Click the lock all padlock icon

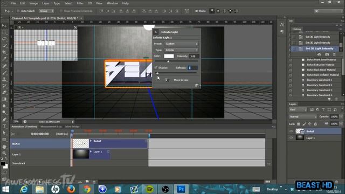coord(315,124)
